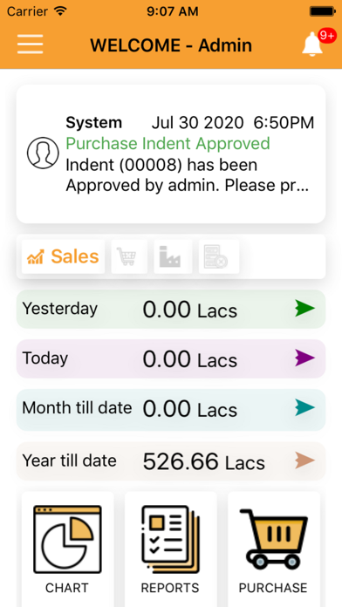342x607 pixels.
Task: Tap the 9:07 AM clock
Action: click(x=173, y=11)
